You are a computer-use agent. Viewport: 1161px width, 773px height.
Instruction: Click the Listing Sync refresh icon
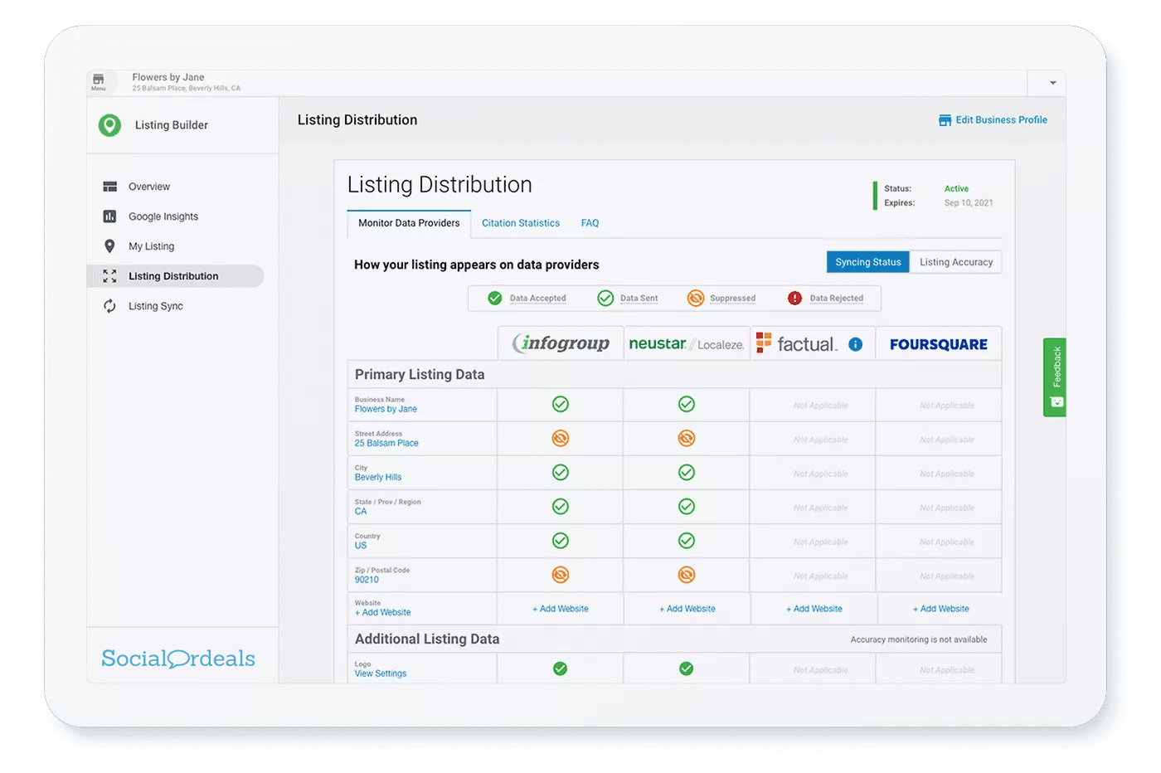tap(109, 306)
